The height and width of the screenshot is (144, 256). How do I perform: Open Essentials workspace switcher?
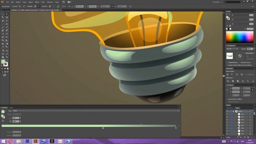(x=217, y=2)
